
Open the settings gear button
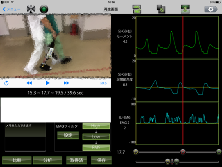[x=211, y=9]
